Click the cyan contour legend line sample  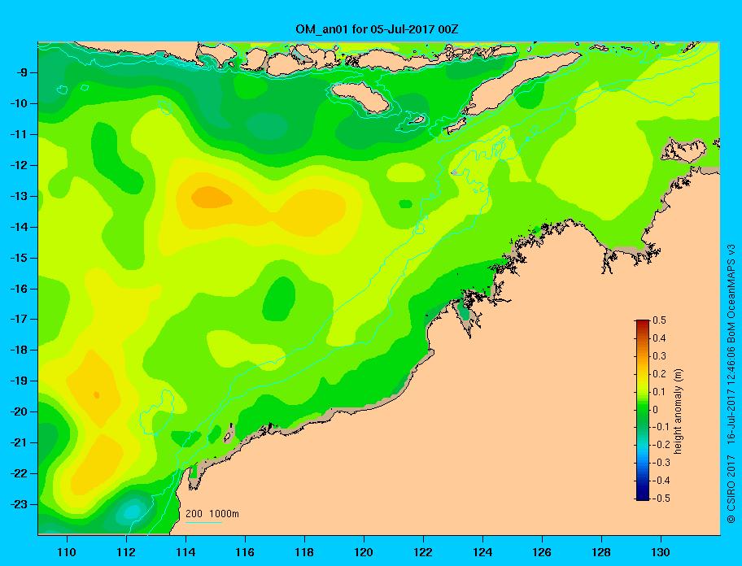tap(203, 523)
